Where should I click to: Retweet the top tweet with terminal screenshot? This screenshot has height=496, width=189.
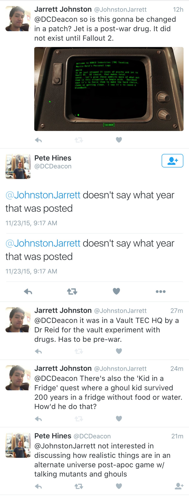click(x=79, y=140)
